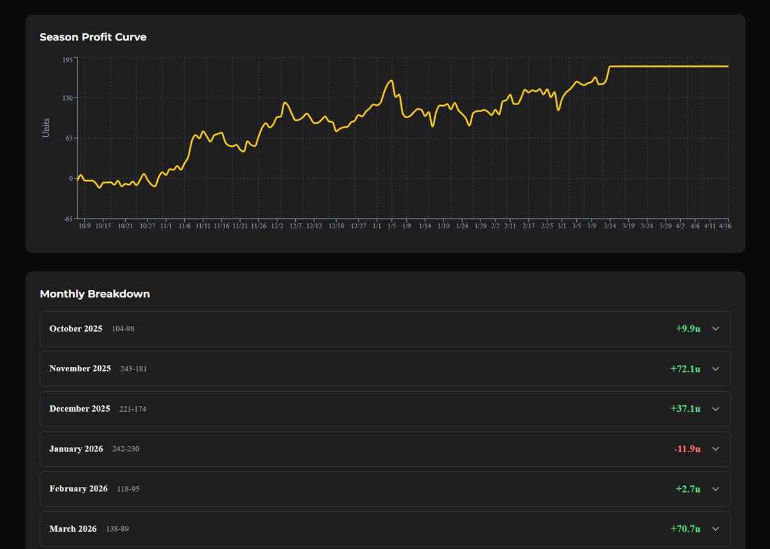The image size is (770, 549).
Task: Click the 4/16 x-axis date label
Action: click(x=725, y=226)
